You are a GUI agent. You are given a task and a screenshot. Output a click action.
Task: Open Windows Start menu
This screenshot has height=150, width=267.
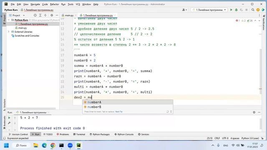6,145
